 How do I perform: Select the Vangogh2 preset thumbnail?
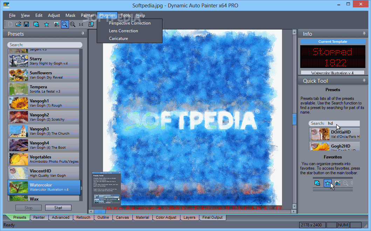tap(19, 117)
